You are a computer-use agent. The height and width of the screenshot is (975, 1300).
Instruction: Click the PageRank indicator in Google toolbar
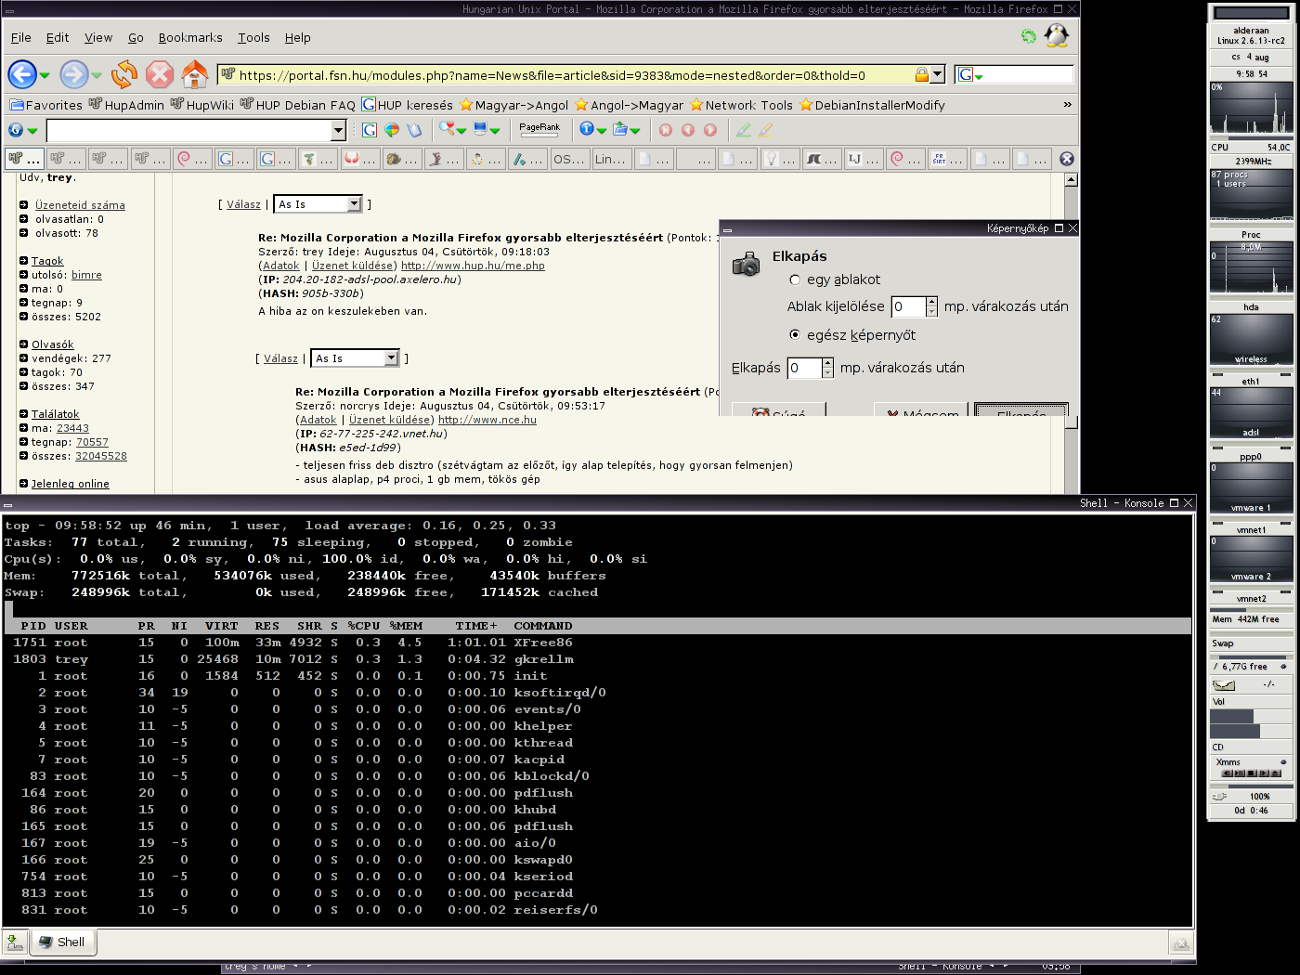click(x=539, y=130)
